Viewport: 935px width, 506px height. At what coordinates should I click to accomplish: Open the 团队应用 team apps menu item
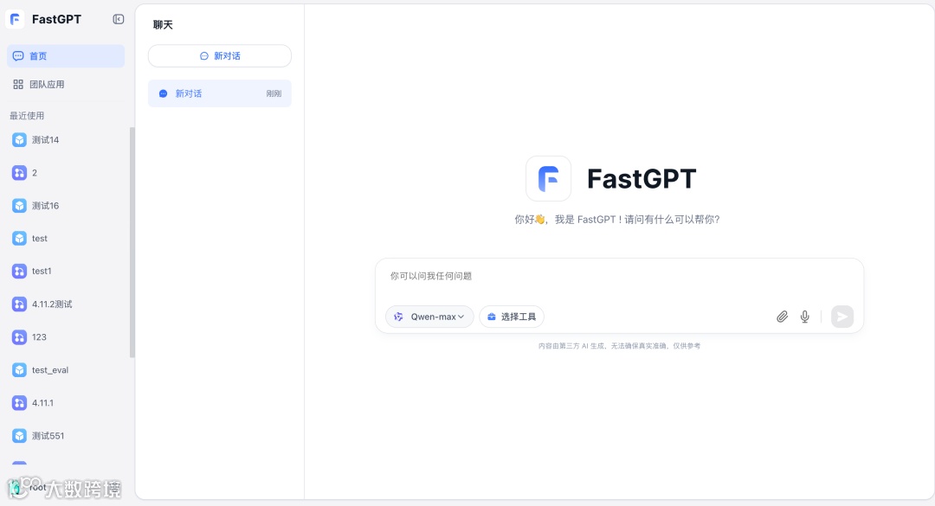pos(66,85)
